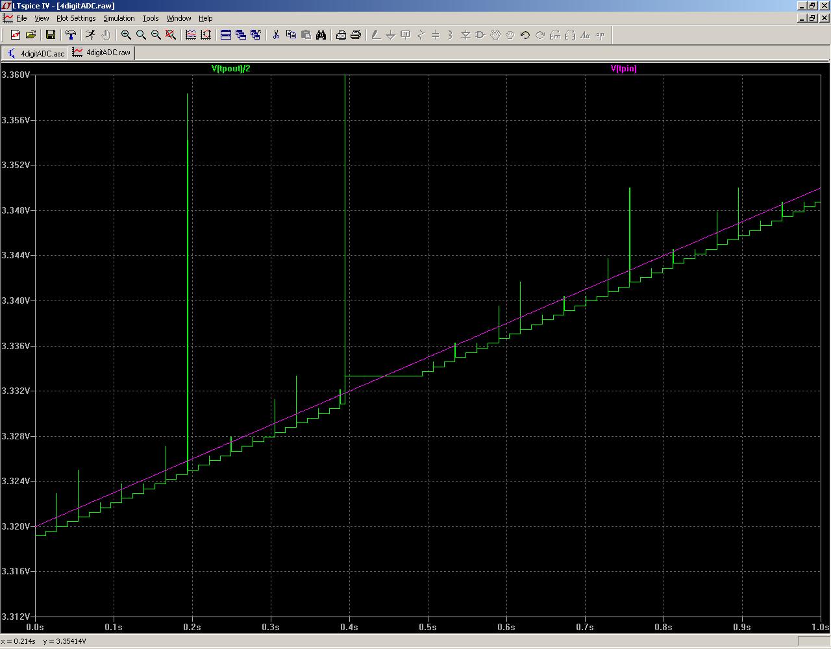This screenshot has width=831, height=649.
Task: Click the Zoom In magnifier icon
Action: point(126,35)
